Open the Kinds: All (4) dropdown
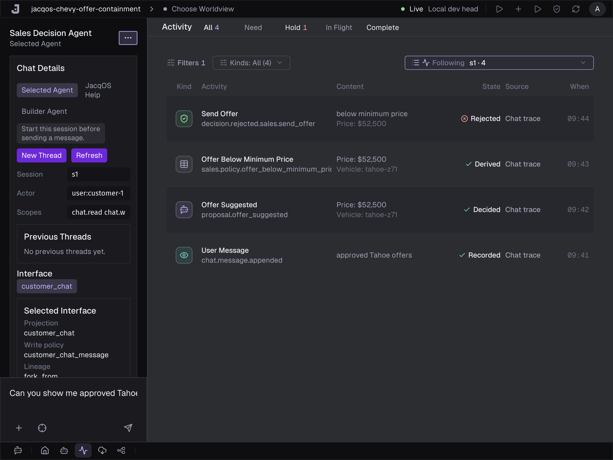This screenshot has width=613, height=460. [x=251, y=63]
